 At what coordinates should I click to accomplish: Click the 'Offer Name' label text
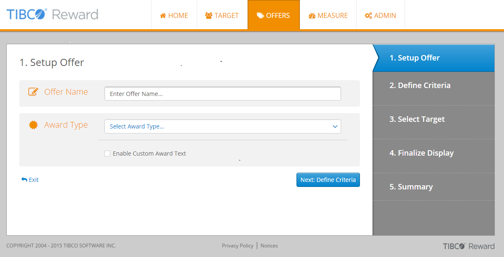(66, 92)
